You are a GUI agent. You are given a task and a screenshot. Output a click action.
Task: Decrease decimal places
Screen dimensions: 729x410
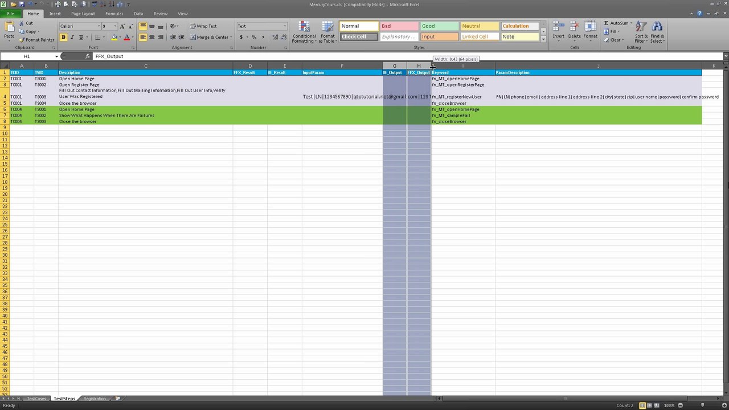[x=284, y=37]
